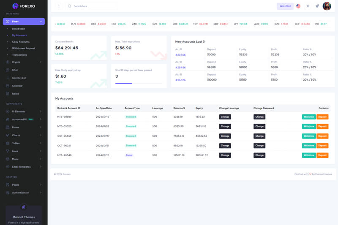Click the Max. Total equity loss $156.90
Screen dimensions: 338x225
(123, 48)
